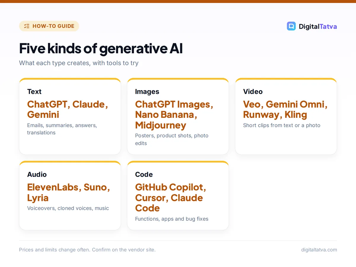The height and width of the screenshot is (267, 356).
Task: Click 'Functions, apps and bug fixes' description
Action: (172, 219)
